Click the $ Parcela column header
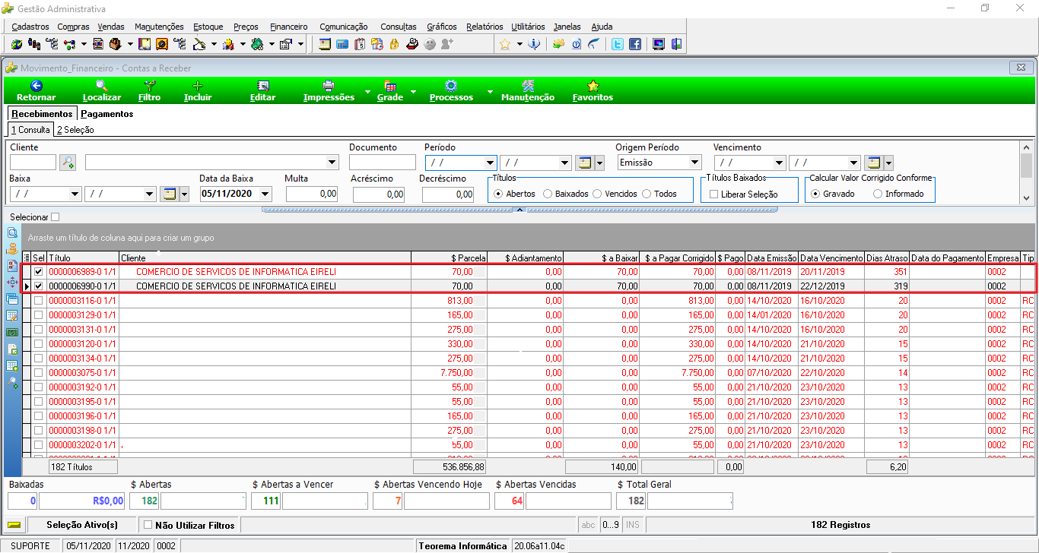 point(448,258)
